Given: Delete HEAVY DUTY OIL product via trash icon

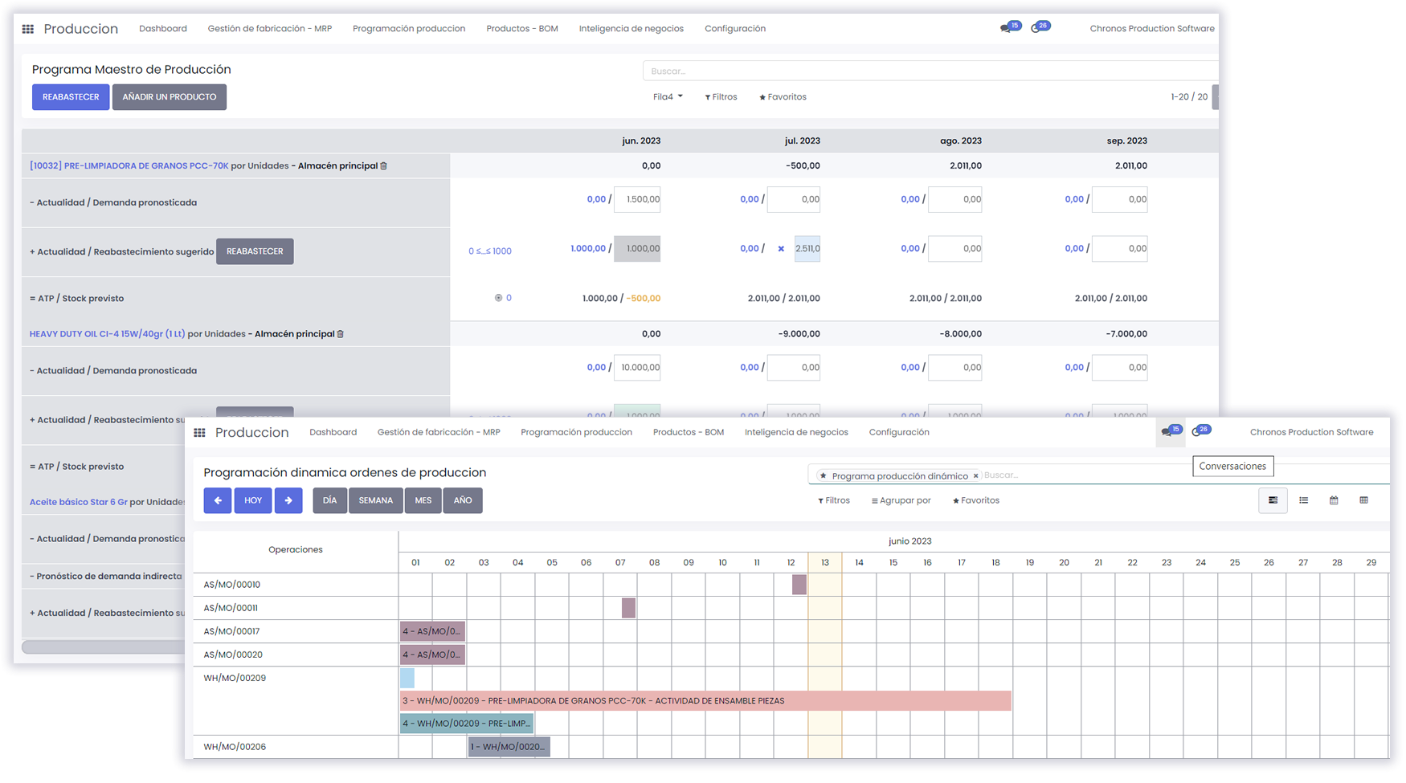Looking at the screenshot, I should [x=341, y=334].
